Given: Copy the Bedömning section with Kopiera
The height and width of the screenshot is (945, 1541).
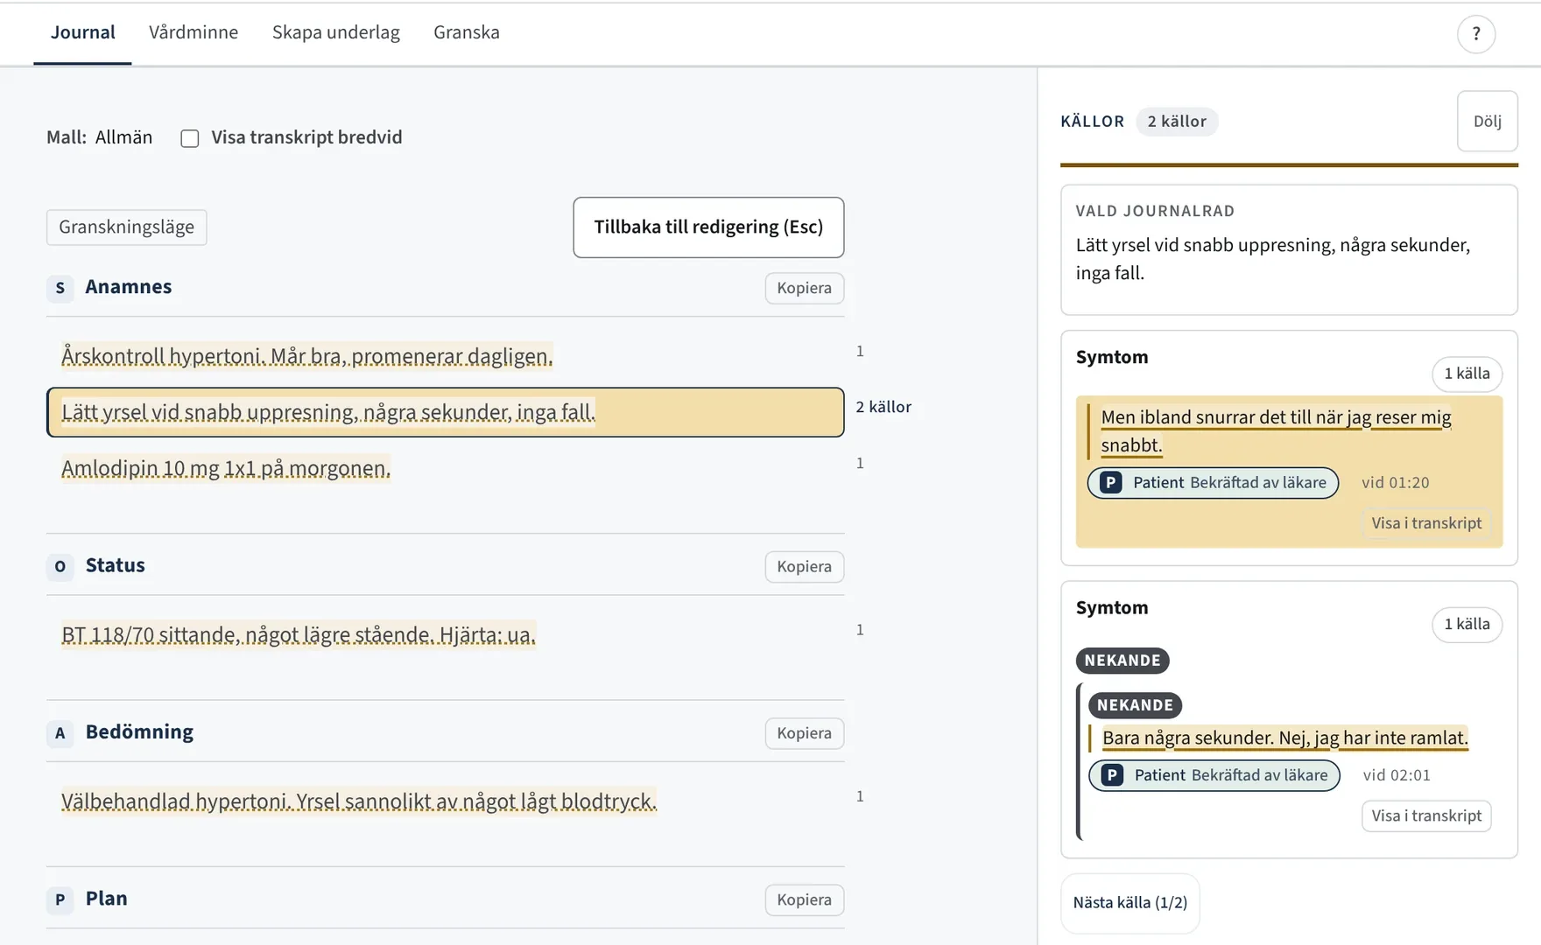Looking at the screenshot, I should 804,732.
